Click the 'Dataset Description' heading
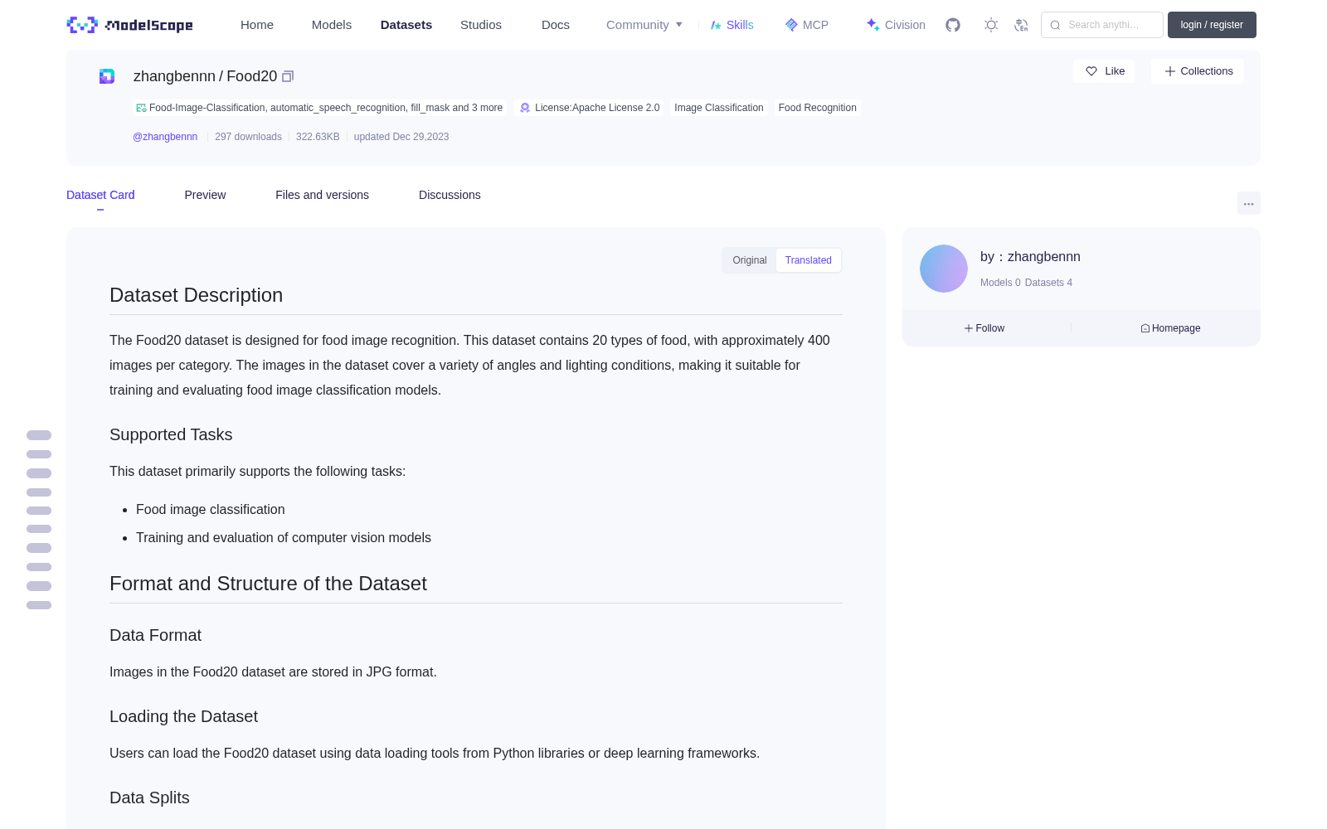The image size is (1327, 829). tap(197, 295)
